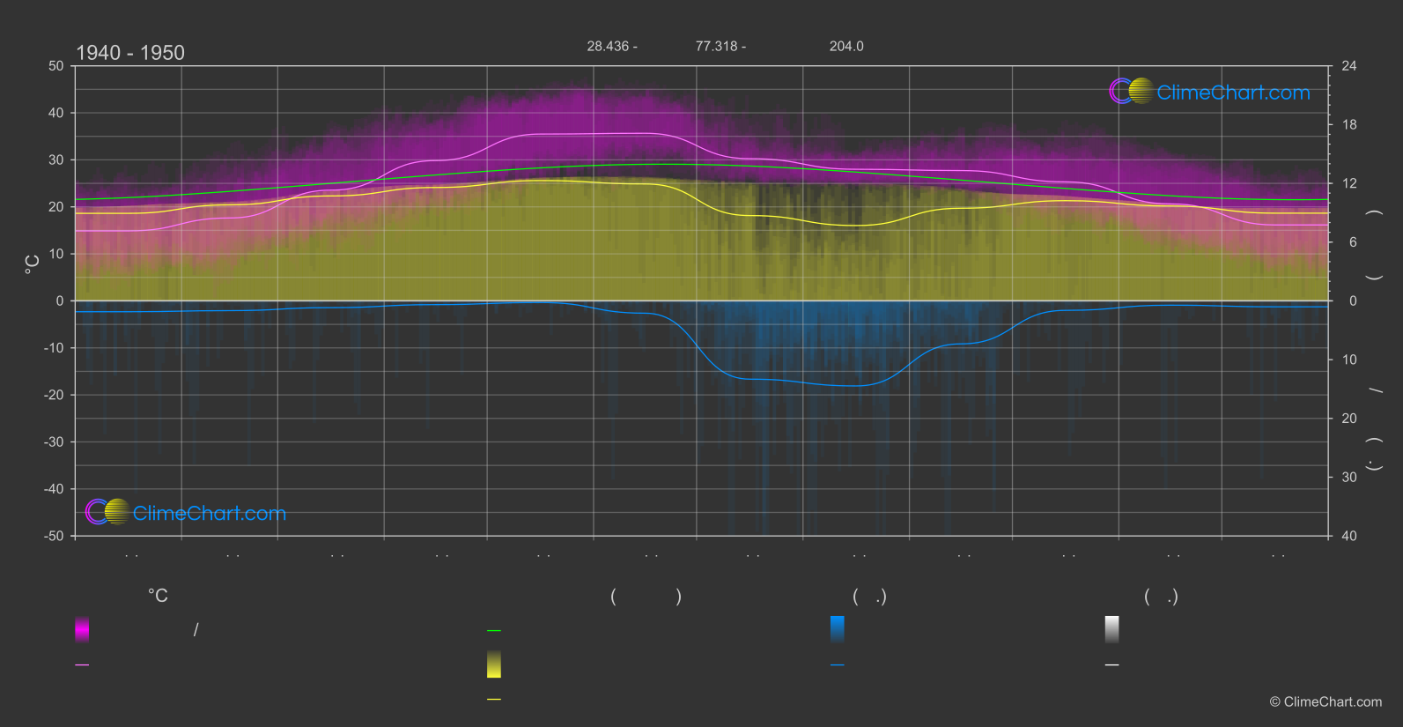Toggle the pink line legend marker
This screenshot has height=727, width=1403.
coord(82,665)
